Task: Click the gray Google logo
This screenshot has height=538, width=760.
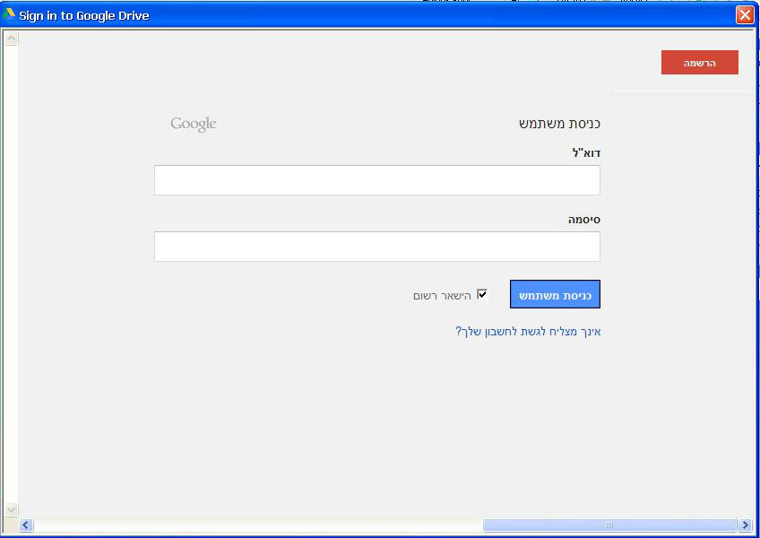Action: coord(193,125)
